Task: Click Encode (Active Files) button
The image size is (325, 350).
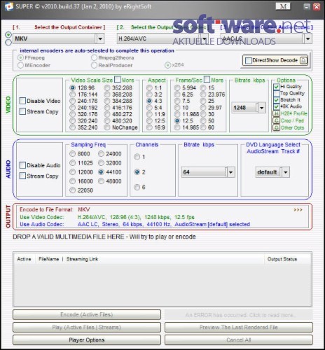Action: [x=87, y=314]
